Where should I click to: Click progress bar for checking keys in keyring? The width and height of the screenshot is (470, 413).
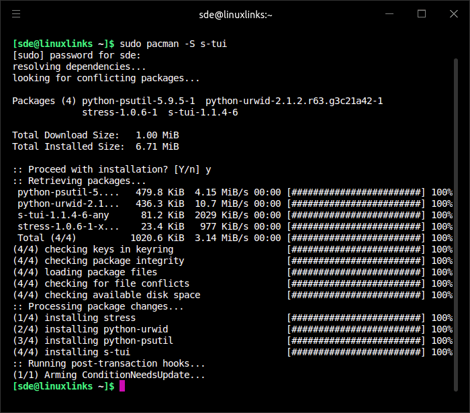[x=356, y=249]
